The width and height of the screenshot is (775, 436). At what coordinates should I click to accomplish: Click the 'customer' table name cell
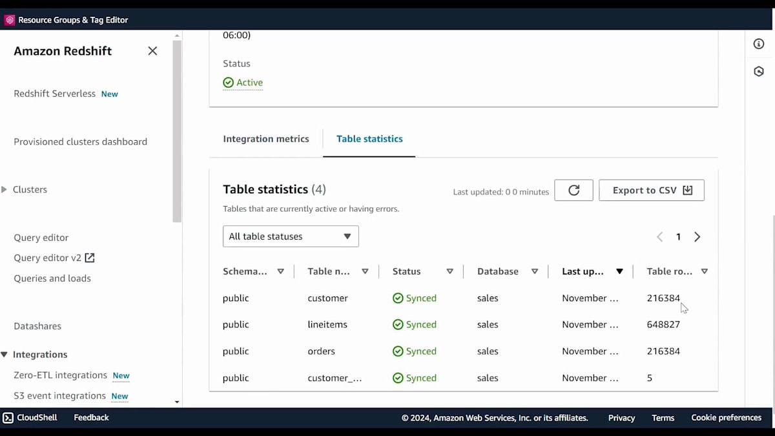tap(327, 298)
